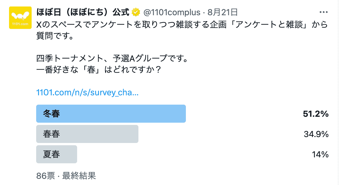Click the gold verified badge
This screenshot has width=339, height=185.
136,12
